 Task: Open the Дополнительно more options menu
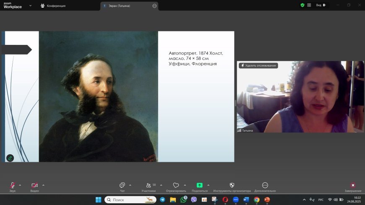click(x=265, y=187)
